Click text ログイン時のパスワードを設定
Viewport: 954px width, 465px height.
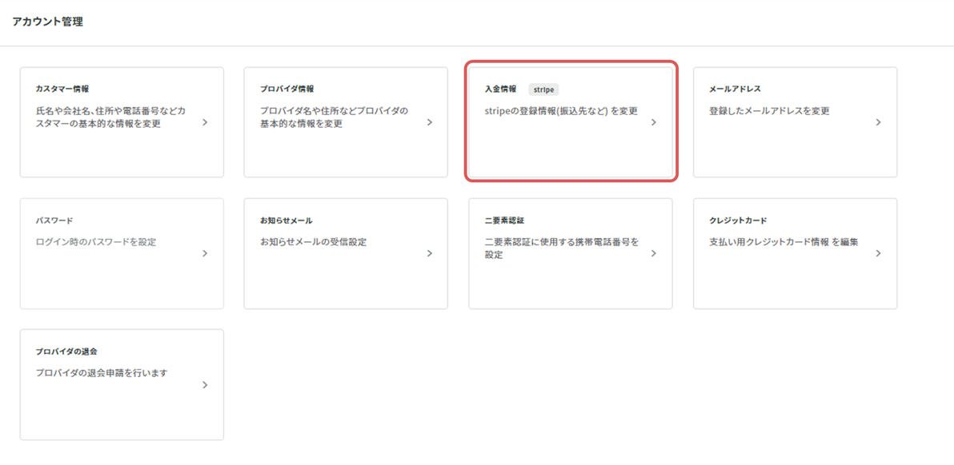coord(96,241)
